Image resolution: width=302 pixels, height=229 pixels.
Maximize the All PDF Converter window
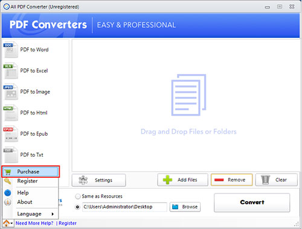[280, 7]
